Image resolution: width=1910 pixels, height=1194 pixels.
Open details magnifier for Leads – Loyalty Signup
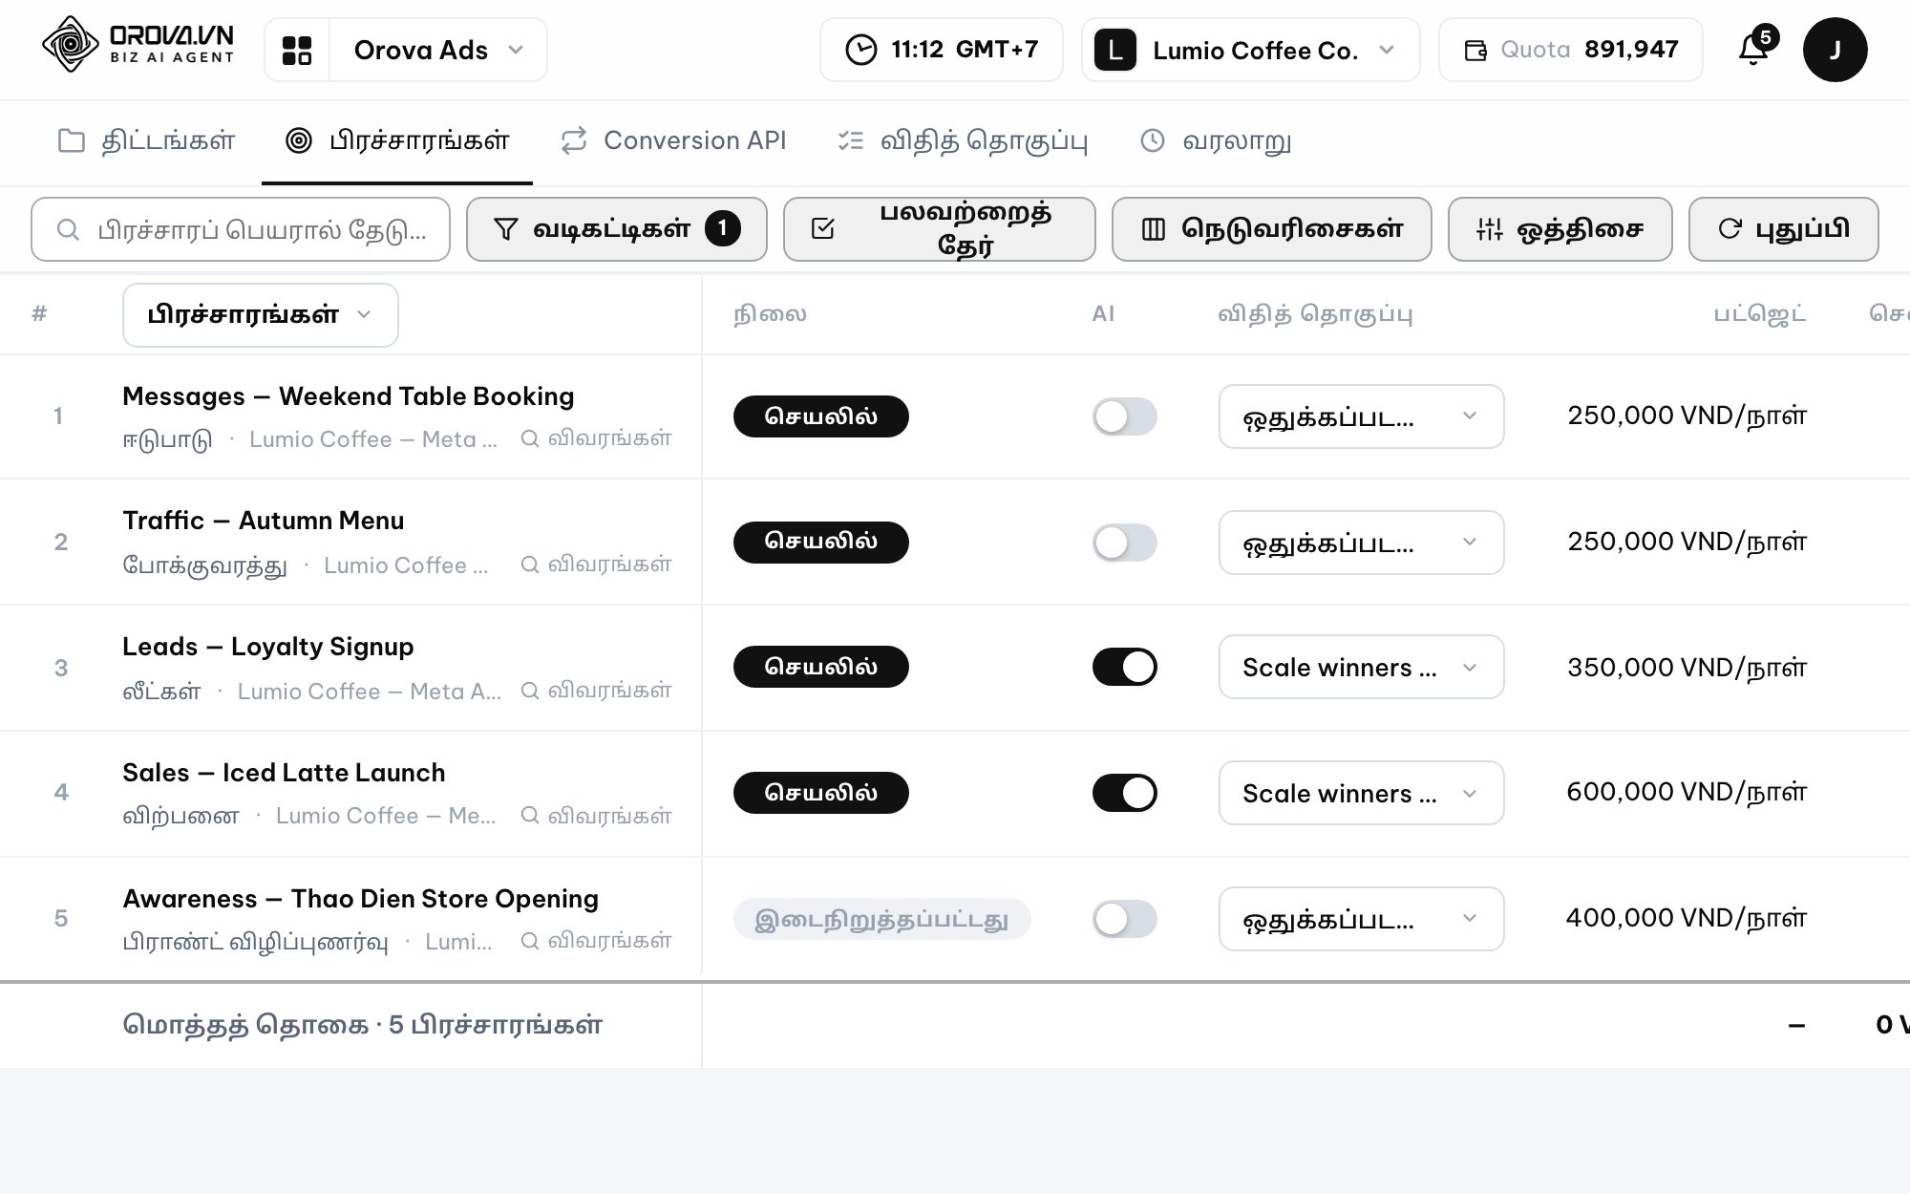529,691
